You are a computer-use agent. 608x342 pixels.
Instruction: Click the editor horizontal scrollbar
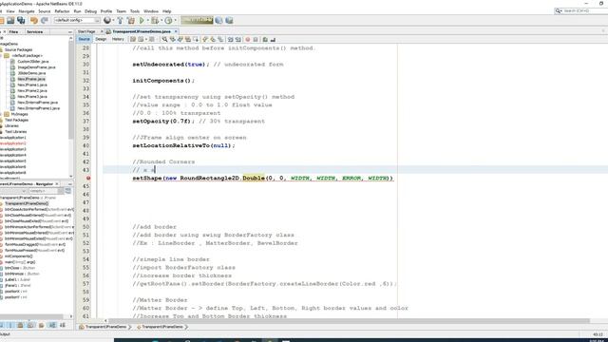coord(349,321)
